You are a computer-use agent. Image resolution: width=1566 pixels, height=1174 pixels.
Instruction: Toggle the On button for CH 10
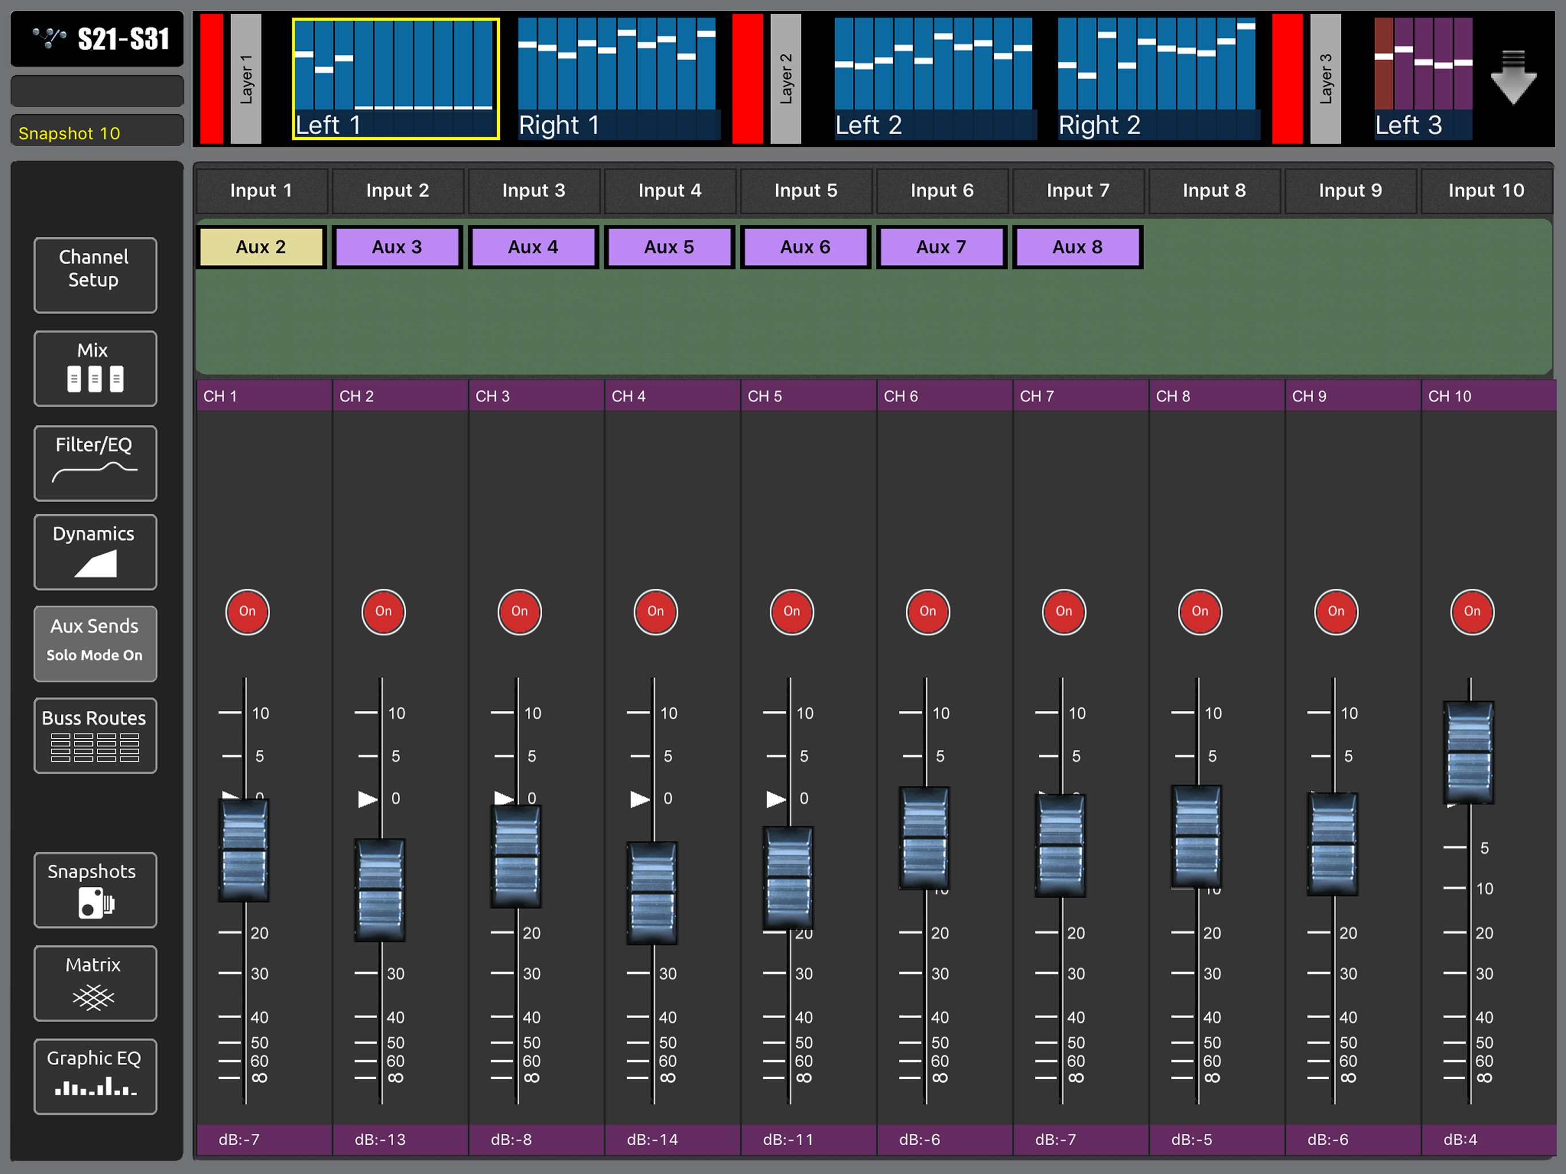(1472, 612)
